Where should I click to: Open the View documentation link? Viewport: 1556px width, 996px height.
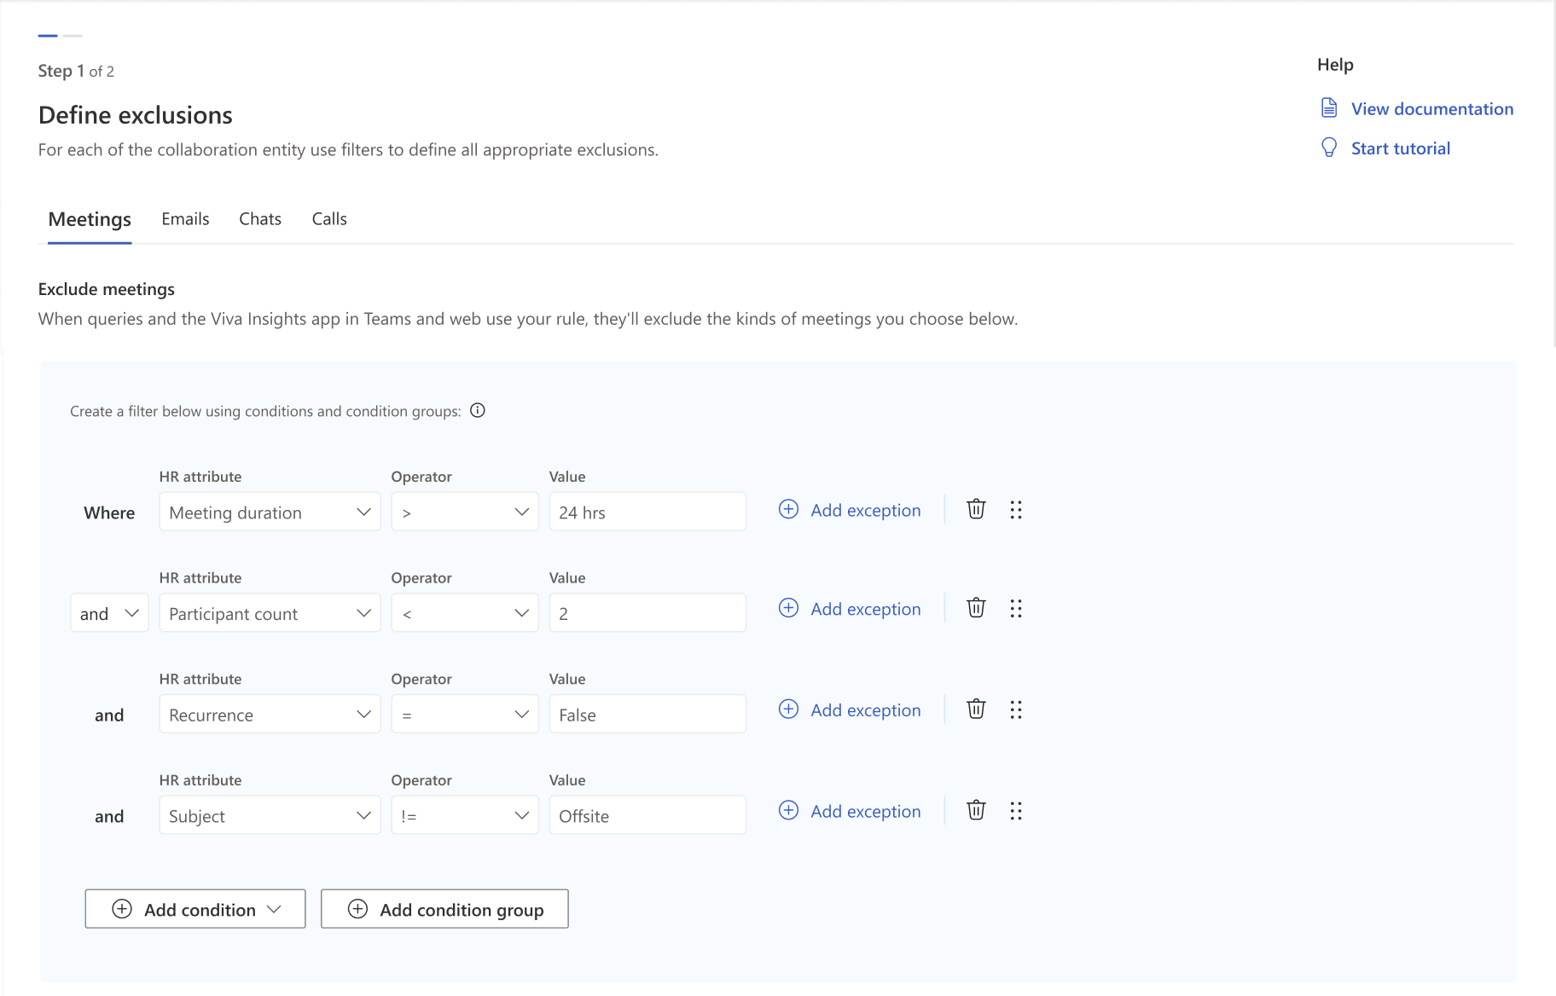pos(1431,109)
